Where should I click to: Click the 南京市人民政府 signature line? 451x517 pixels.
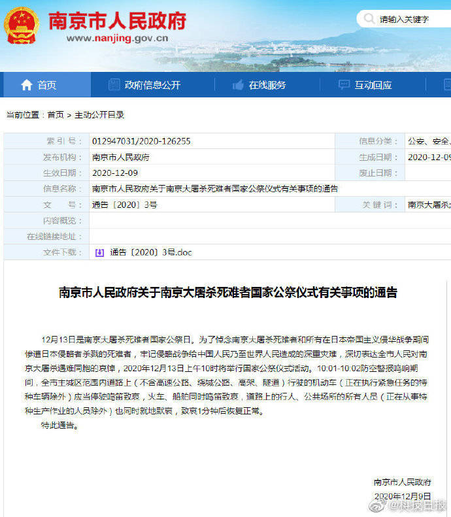click(x=402, y=482)
